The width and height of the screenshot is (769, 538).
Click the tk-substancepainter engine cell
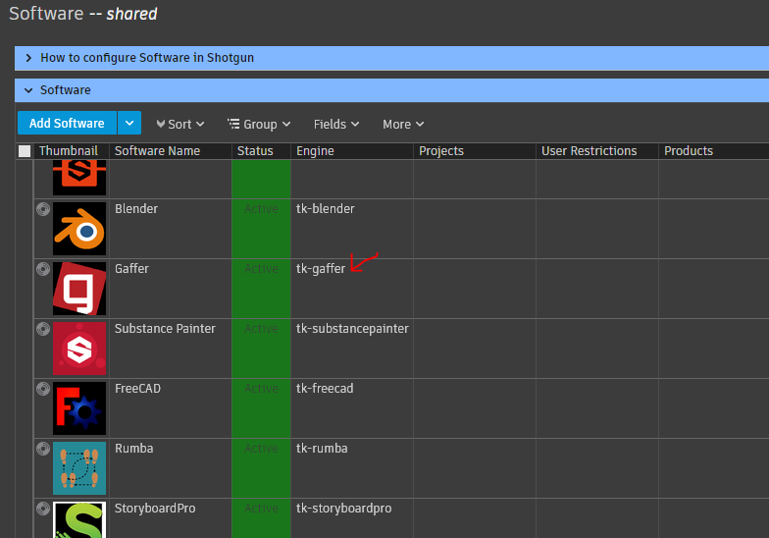click(352, 349)
